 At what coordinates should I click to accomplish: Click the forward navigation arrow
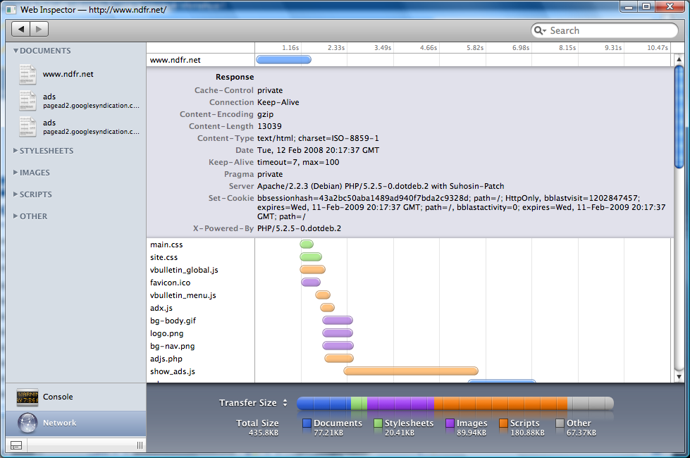[39, 29]
